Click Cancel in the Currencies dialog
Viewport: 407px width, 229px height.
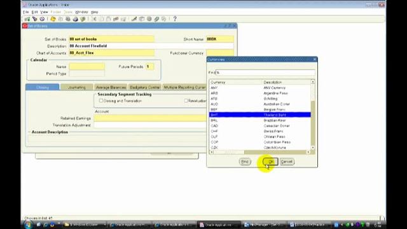pos(287,162)
